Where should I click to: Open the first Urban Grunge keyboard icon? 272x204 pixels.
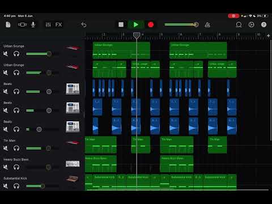point(73,48)
